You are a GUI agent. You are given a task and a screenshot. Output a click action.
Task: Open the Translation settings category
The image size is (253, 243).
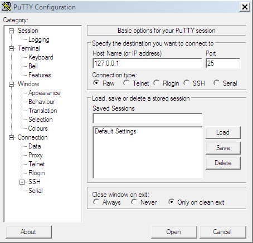[x=43, y=111]
